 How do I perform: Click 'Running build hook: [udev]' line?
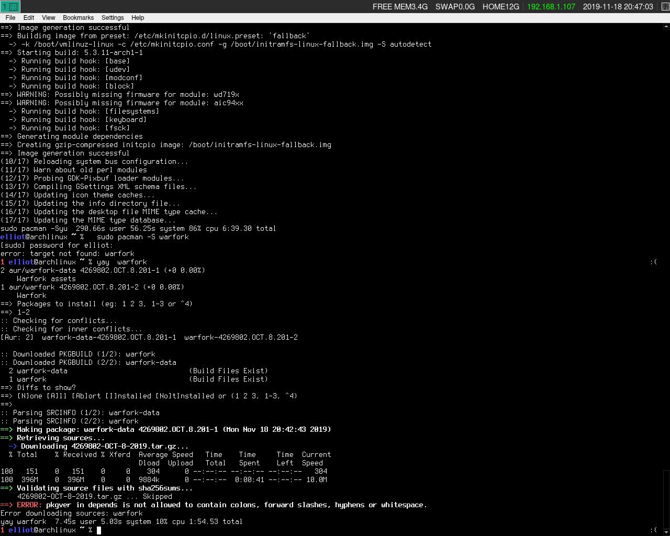(69, 69)
